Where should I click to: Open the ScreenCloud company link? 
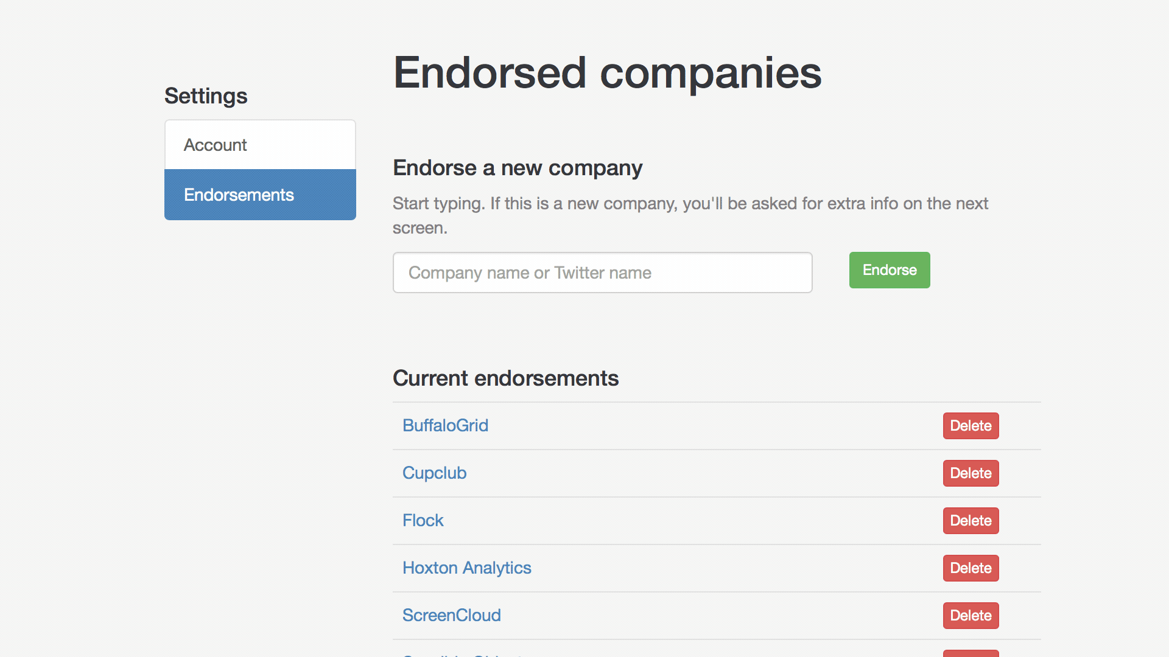click(x=451, y=615)
